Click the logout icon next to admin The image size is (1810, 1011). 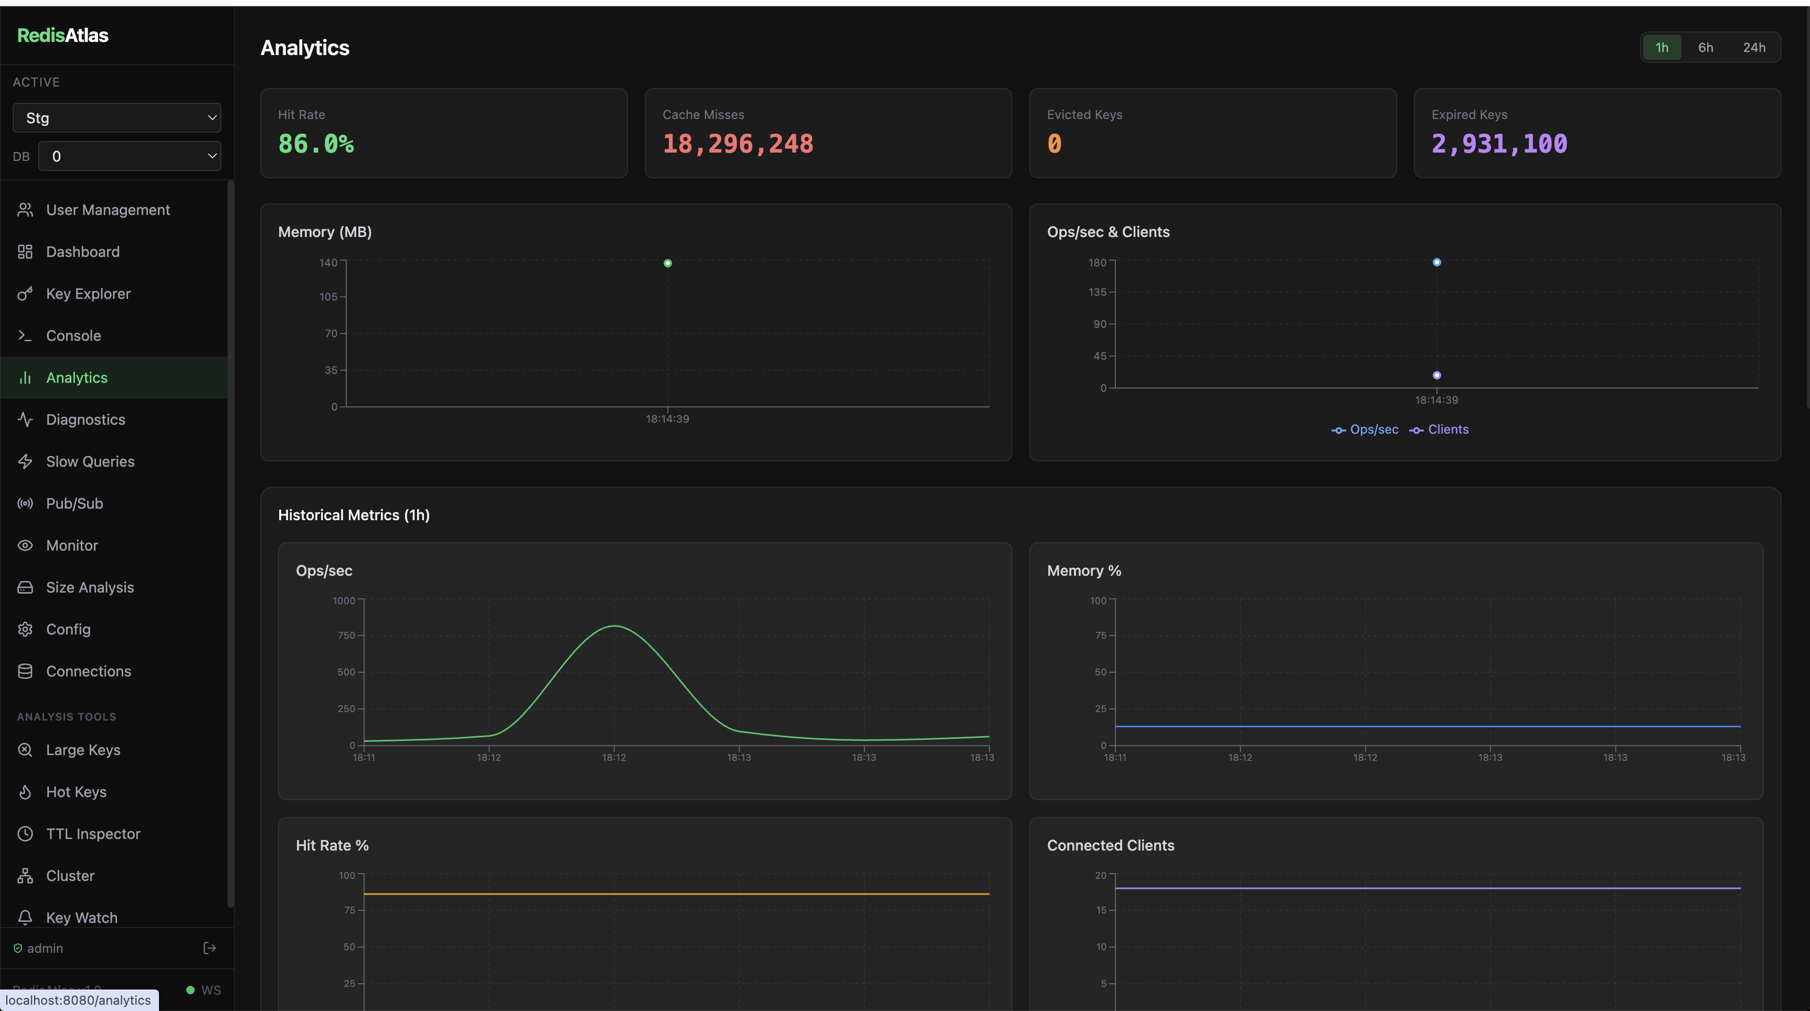(209, 948)
